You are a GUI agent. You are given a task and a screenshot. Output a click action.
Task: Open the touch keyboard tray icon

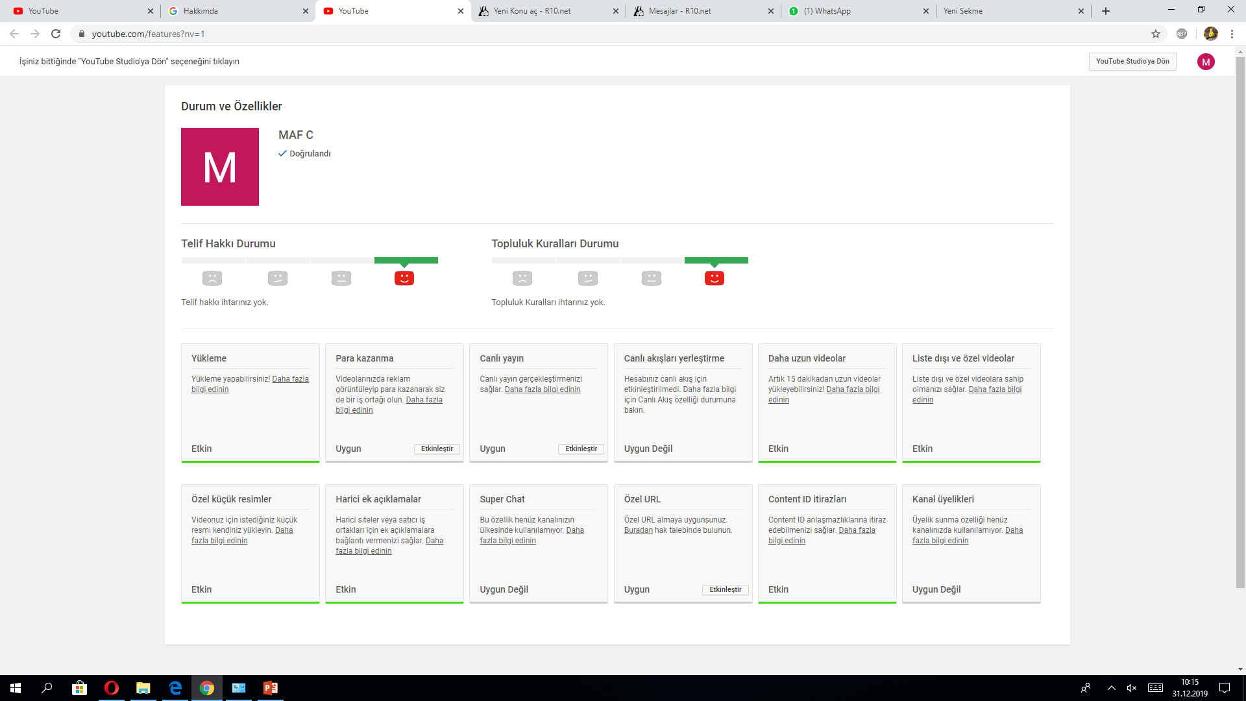(1155, 688)
